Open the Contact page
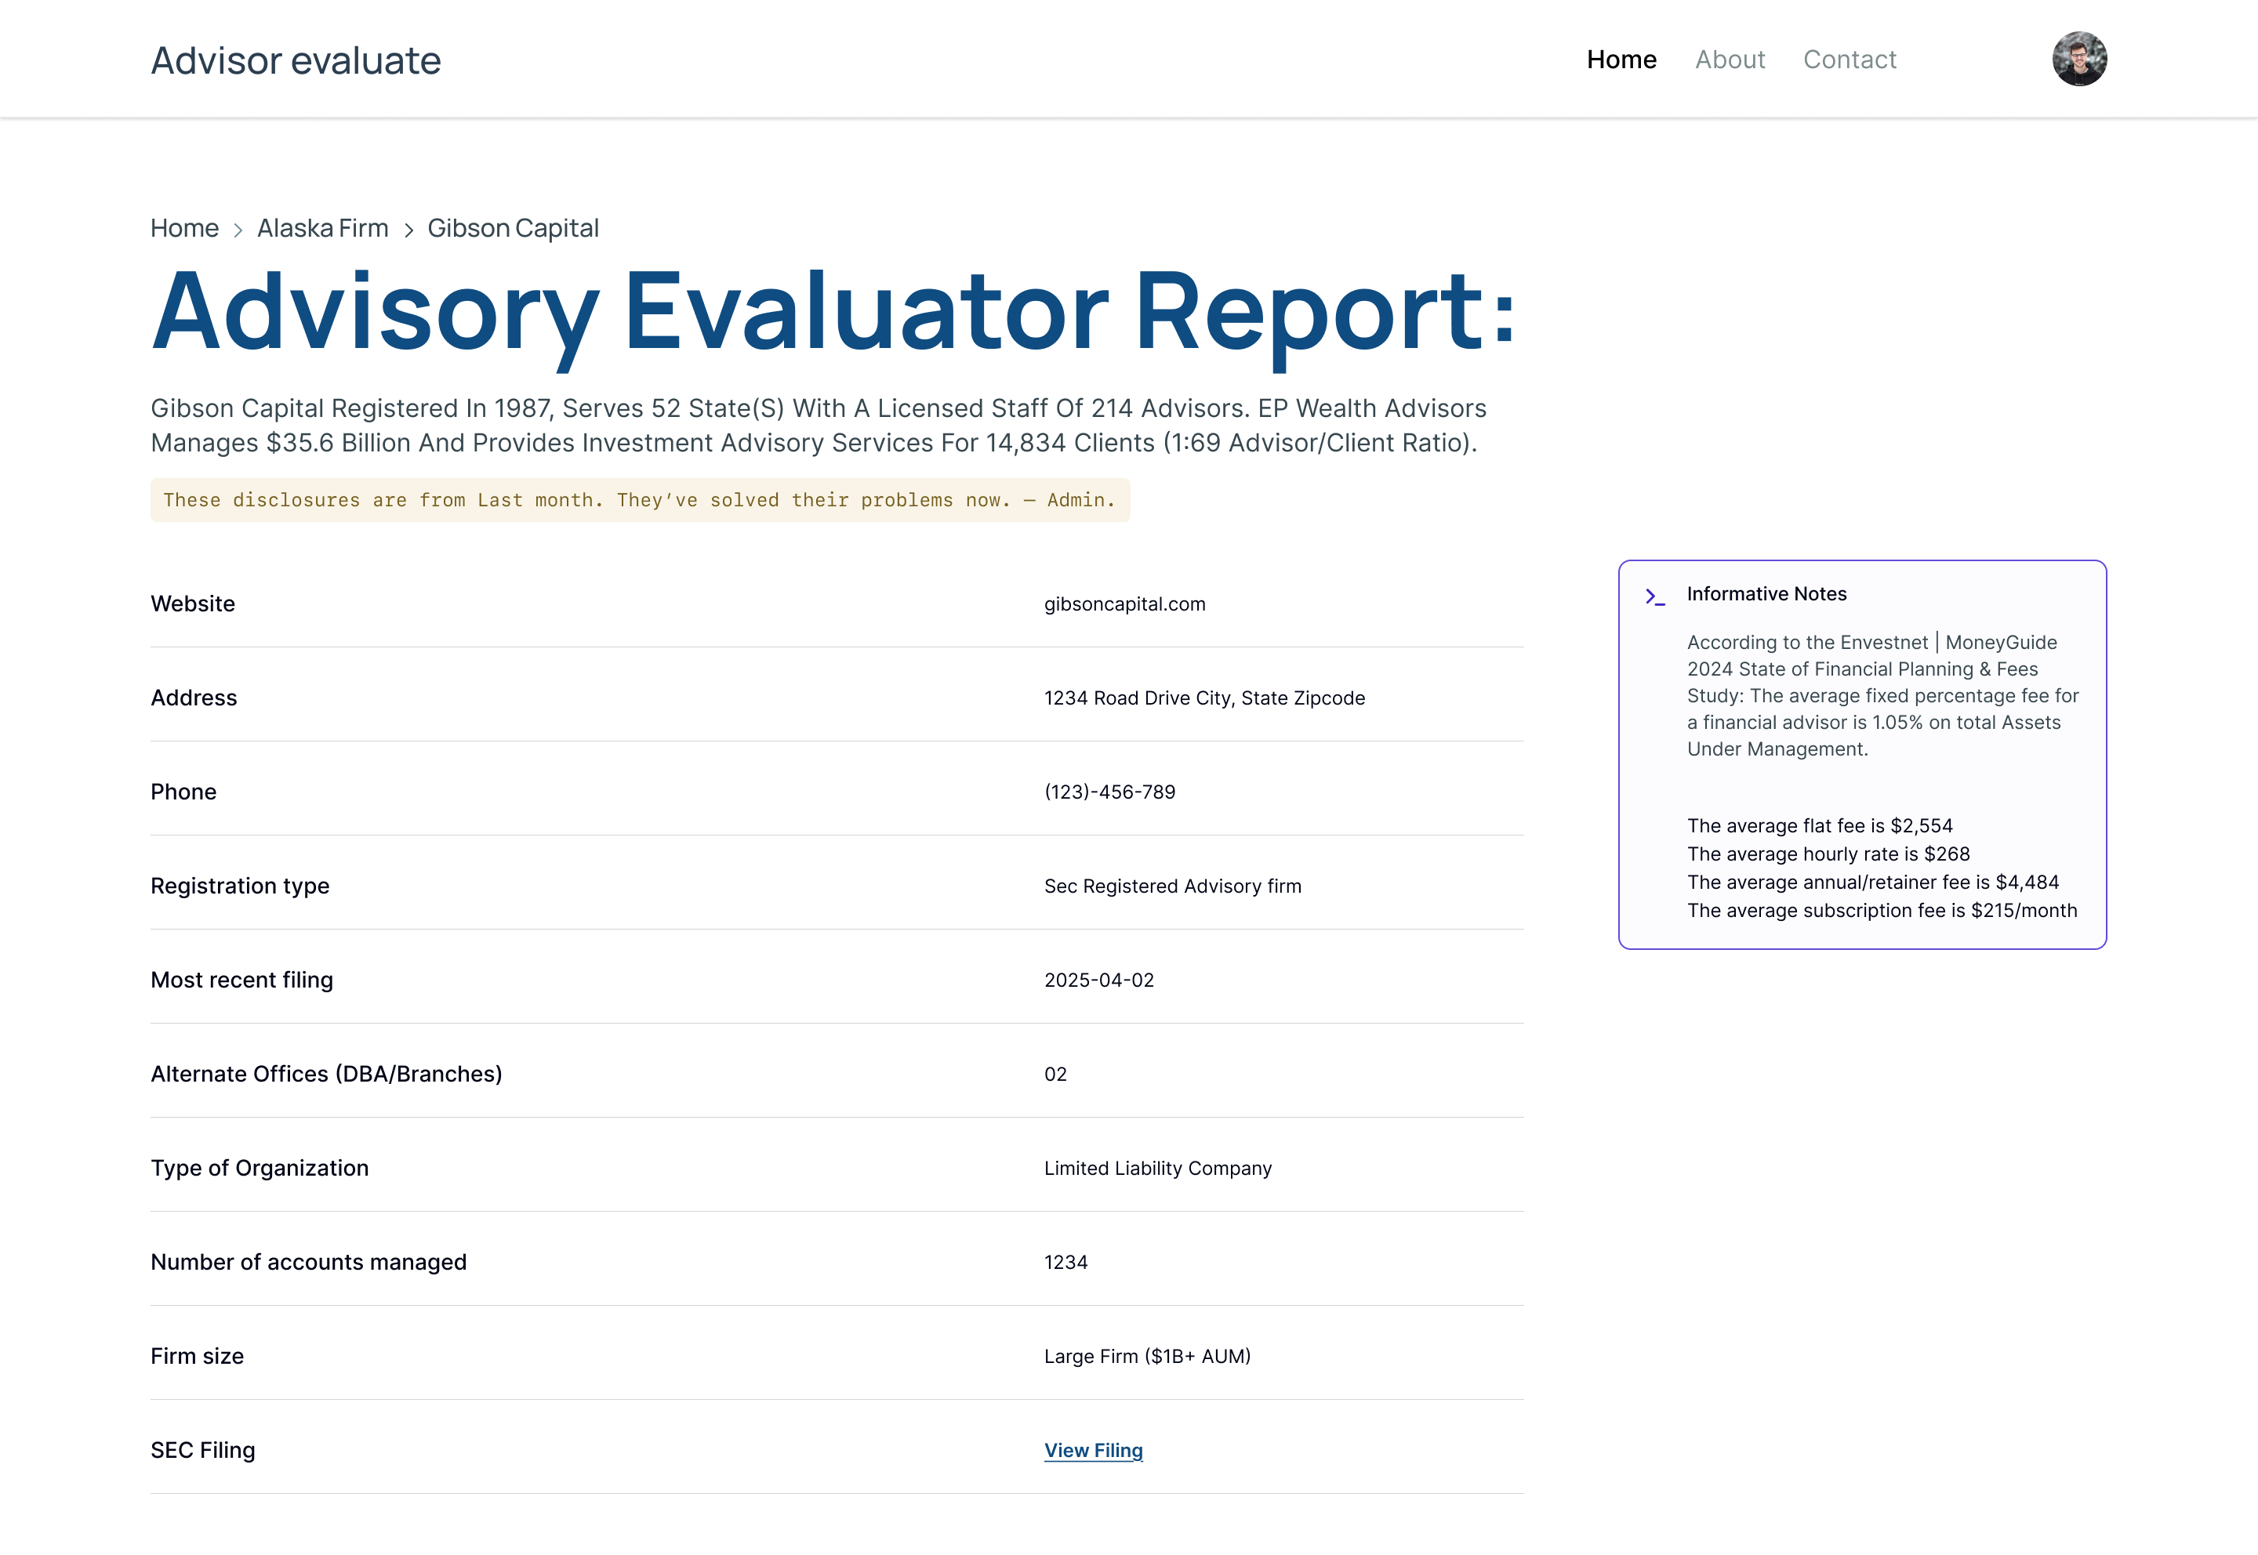 click(1850, 59)
